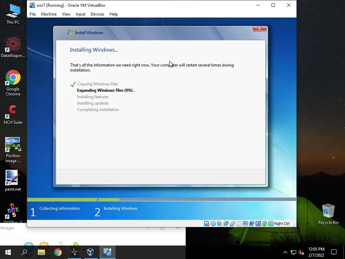Click the USB devices status icon
This screenshot has height=259, width=345.
tap(232, 224)
